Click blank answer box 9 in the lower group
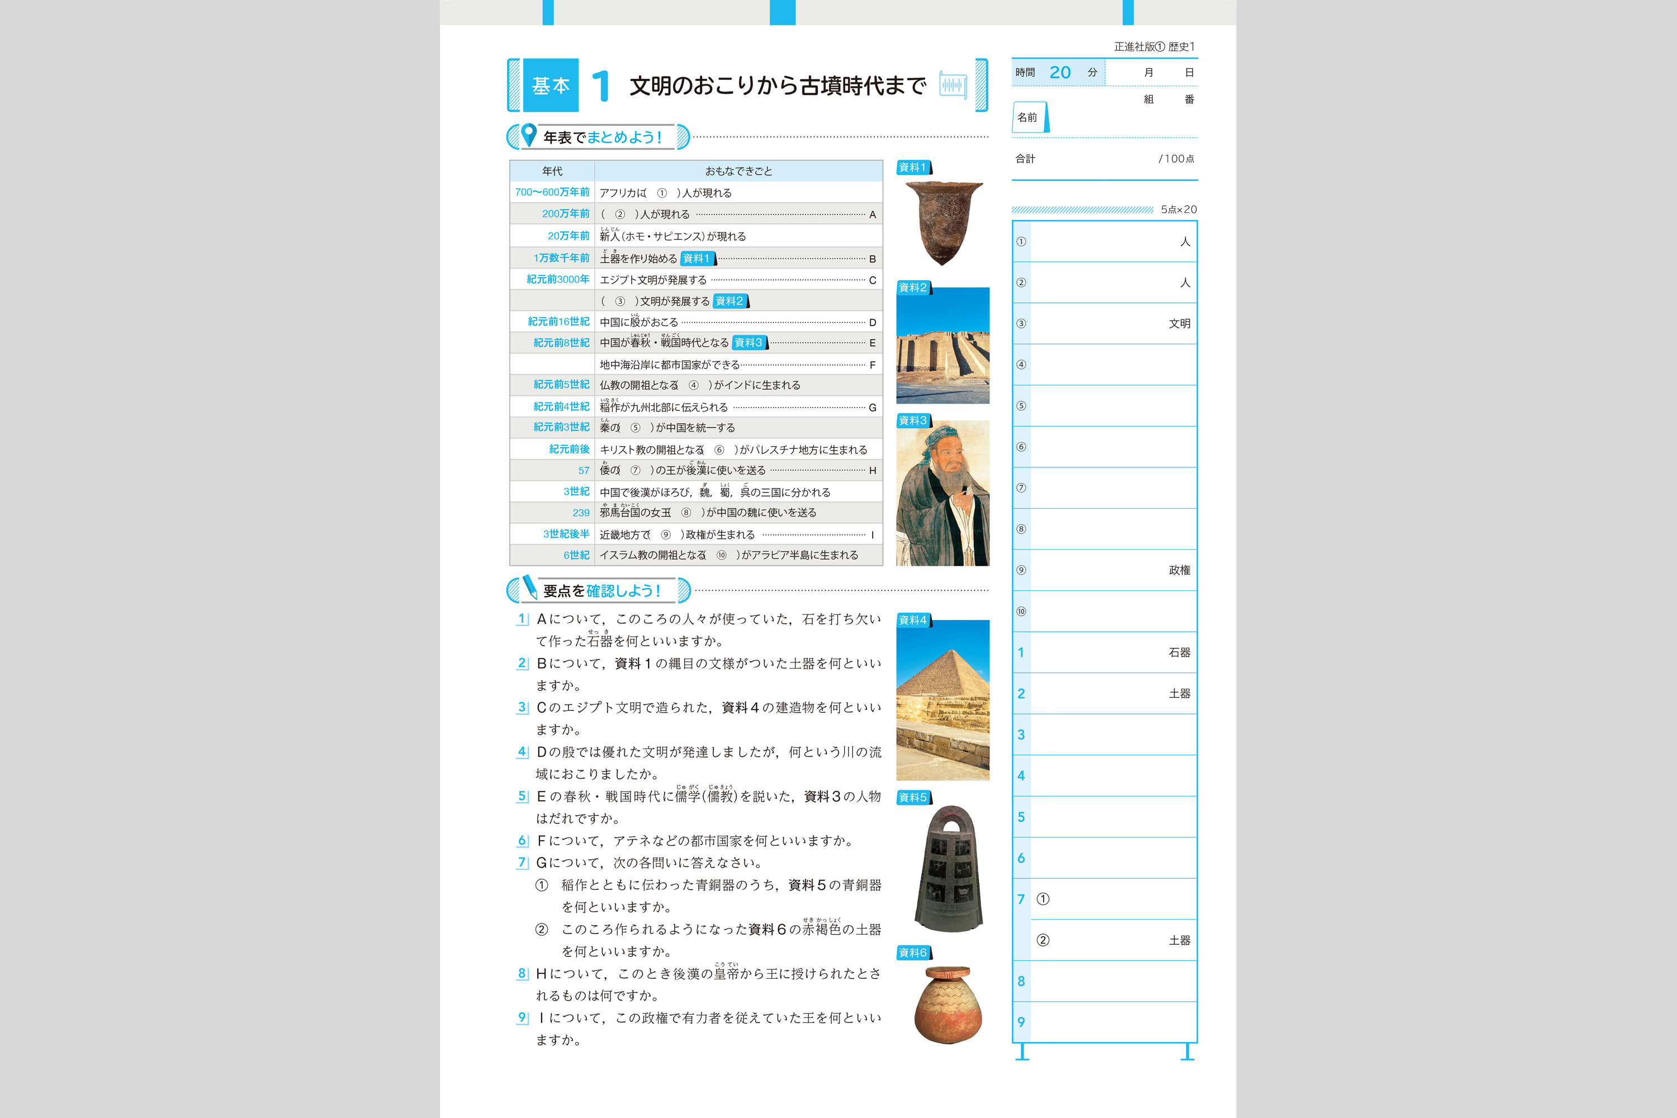The width and height of the screenshot is (1677, 1118). (1113, 1022)
